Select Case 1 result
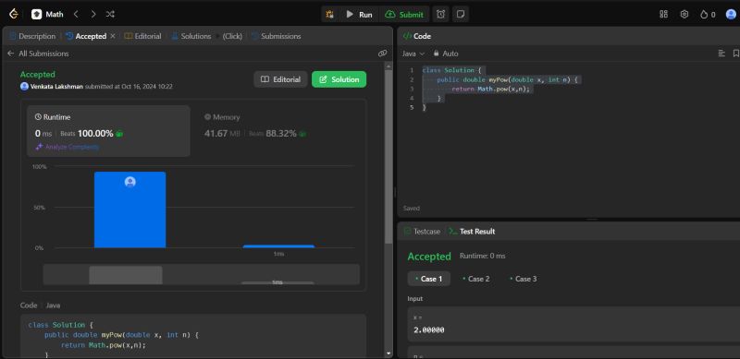This screenshot has height=359, width=740. [x=428, y=279]
